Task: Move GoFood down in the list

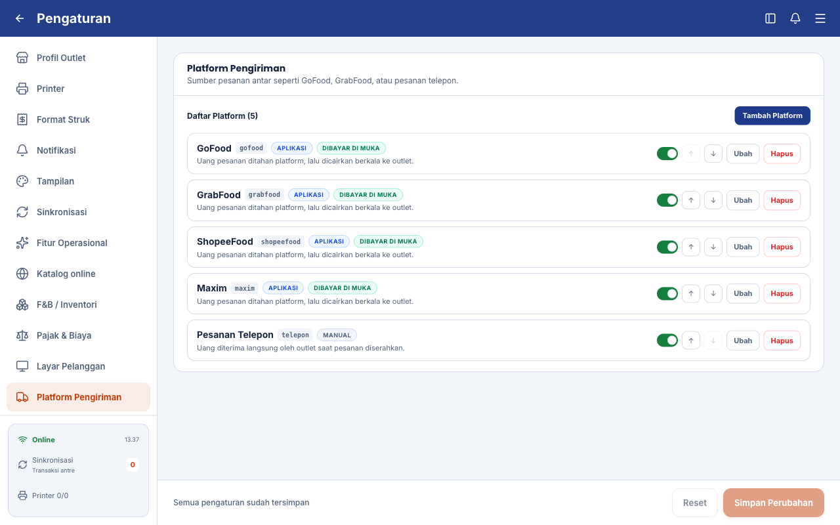Action: coord(713,154)
